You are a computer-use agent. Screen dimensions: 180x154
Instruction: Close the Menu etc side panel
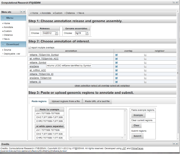[24, 12]
